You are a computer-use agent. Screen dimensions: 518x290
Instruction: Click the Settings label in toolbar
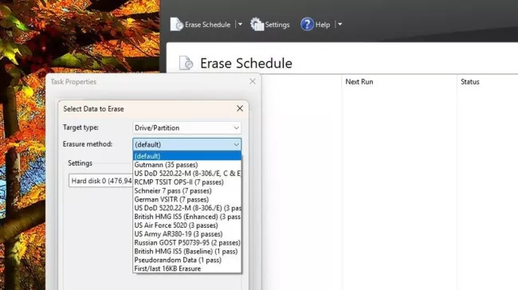(277, 25)
